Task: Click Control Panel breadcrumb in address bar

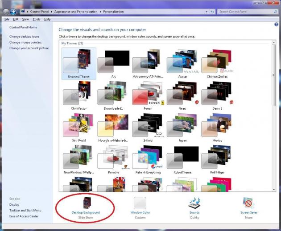Action: tap(39, 12)
